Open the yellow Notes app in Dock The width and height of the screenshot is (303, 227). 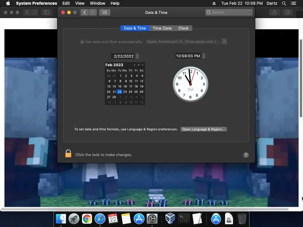pos(126,219)
